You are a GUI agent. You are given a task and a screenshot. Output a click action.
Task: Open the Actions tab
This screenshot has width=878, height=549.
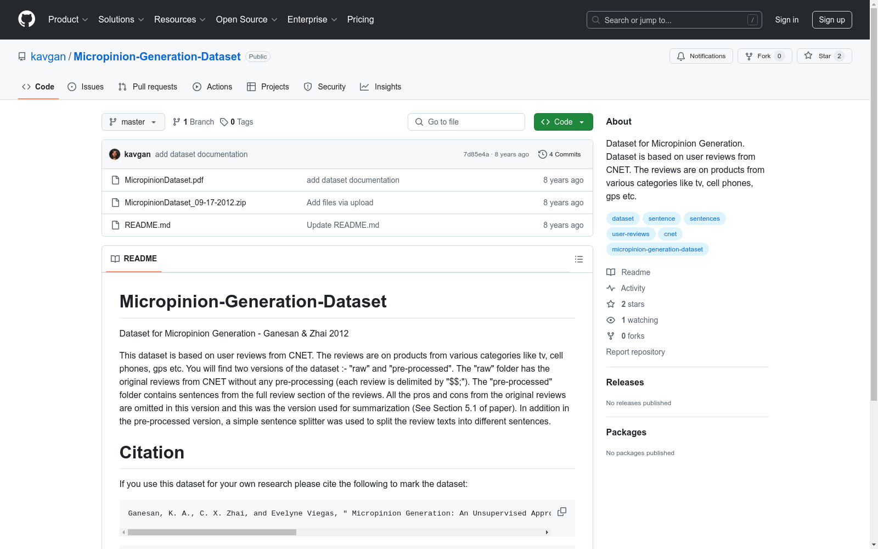click(x=212, y=87)
